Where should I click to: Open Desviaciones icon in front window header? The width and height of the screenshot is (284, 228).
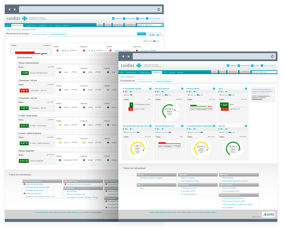(239, 66)
